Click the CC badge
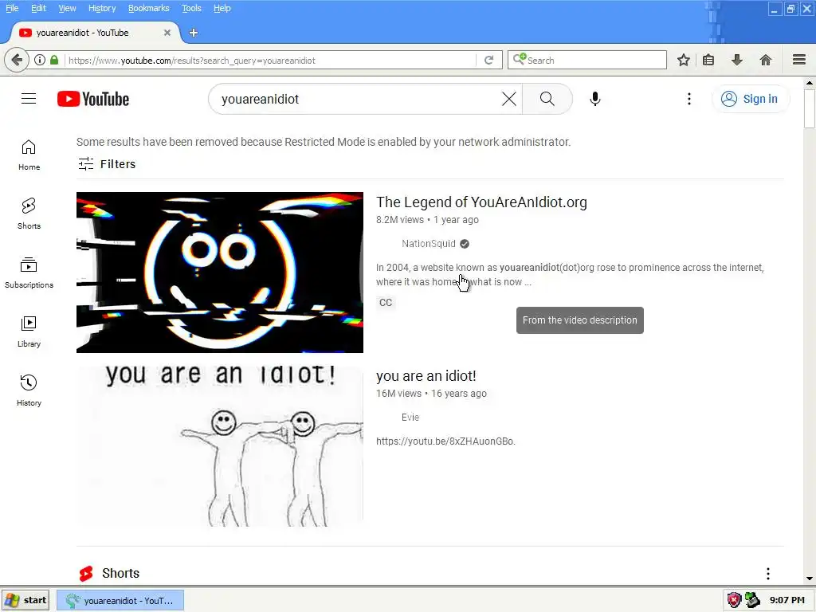Viewport: 816px width, 612px height. tap(386, 302)
